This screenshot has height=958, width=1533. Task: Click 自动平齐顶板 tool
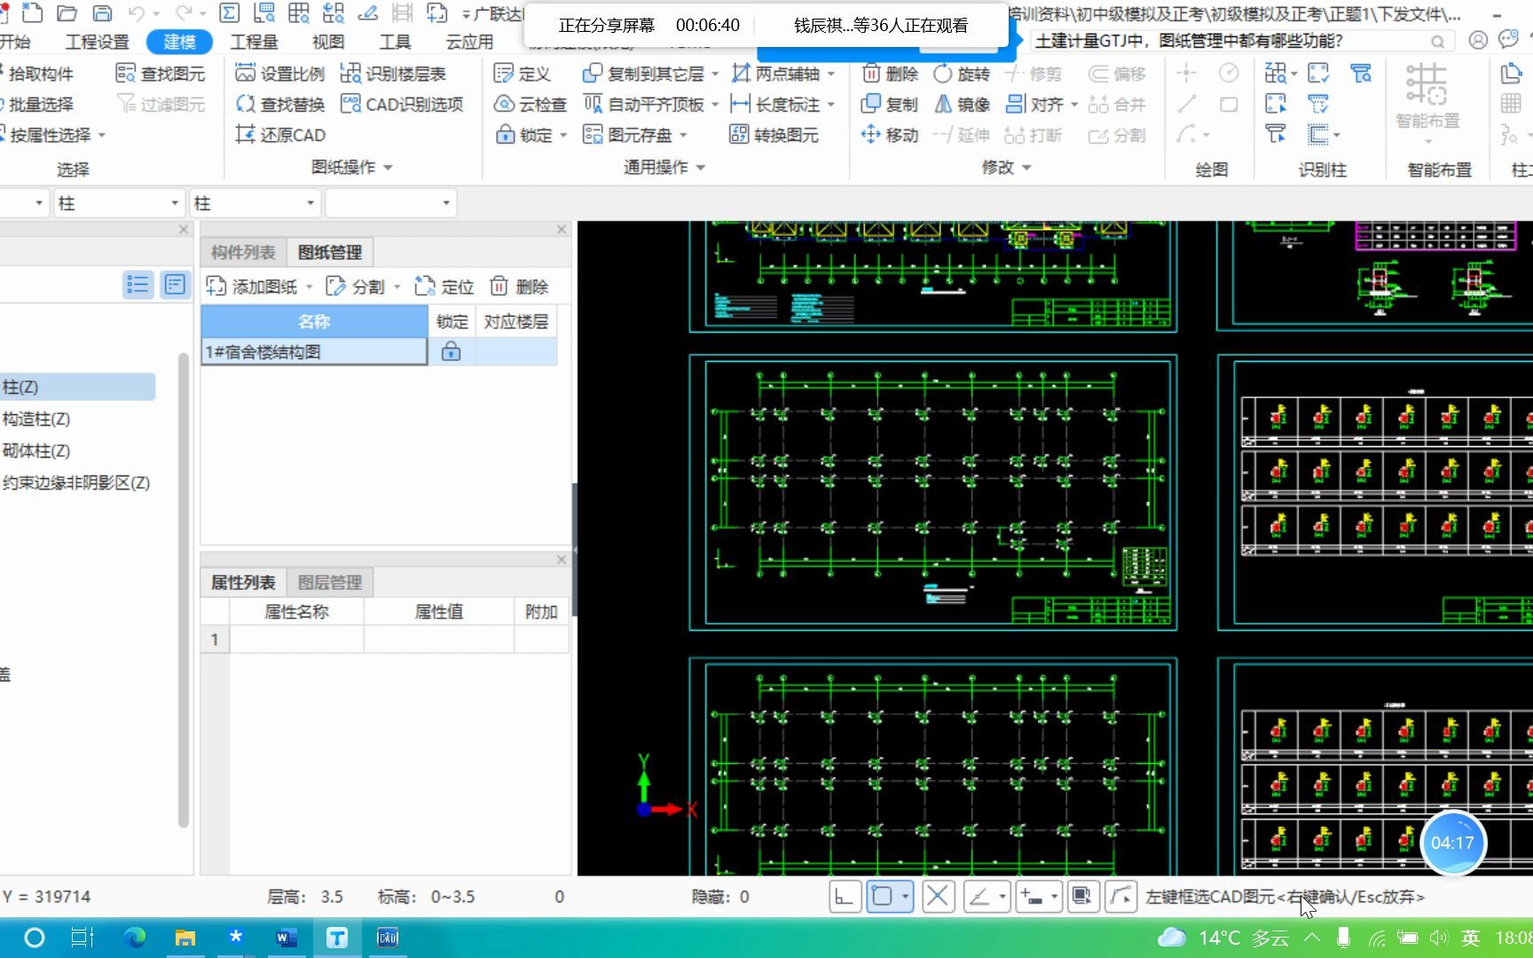tap(643, 105)
